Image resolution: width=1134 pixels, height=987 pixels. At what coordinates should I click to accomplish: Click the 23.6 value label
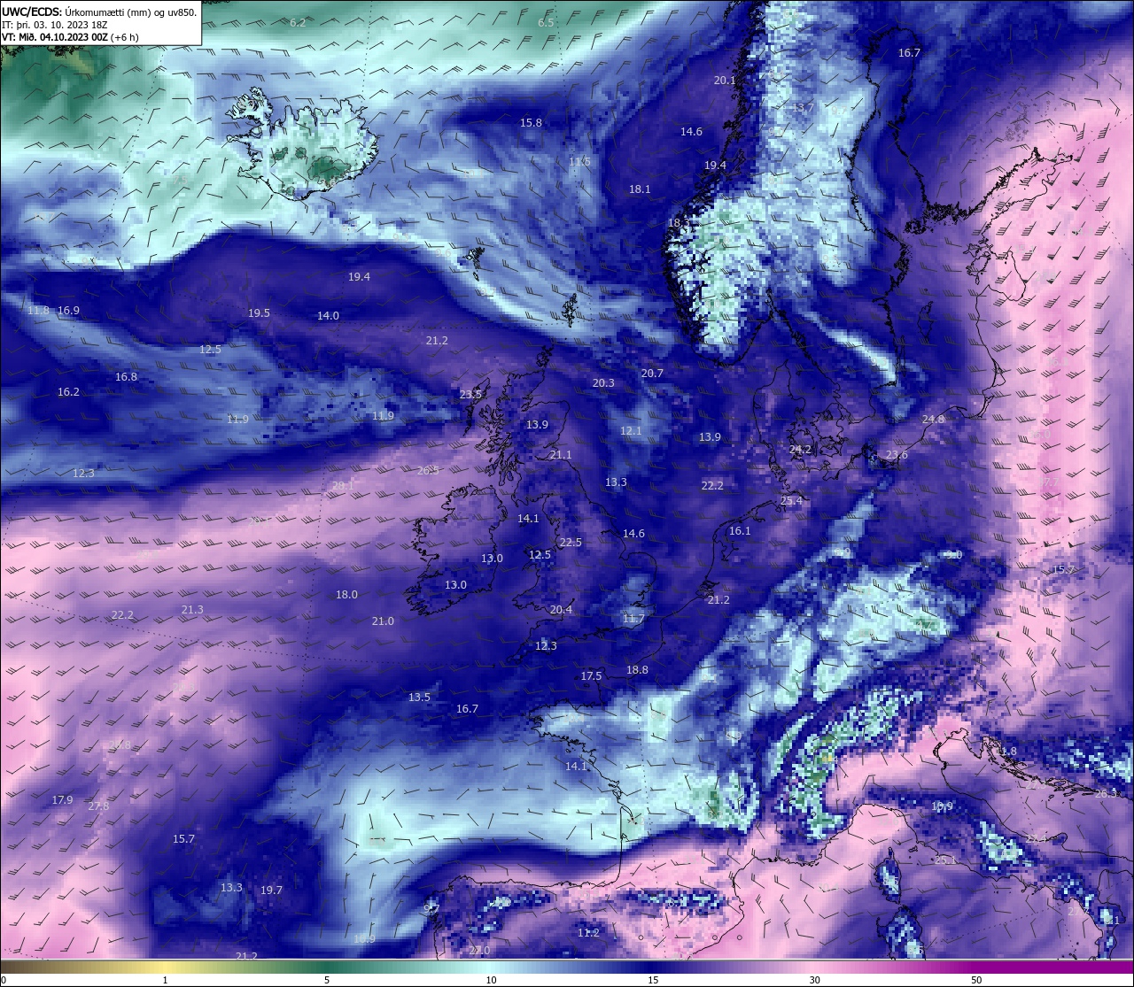coord(897,456)
